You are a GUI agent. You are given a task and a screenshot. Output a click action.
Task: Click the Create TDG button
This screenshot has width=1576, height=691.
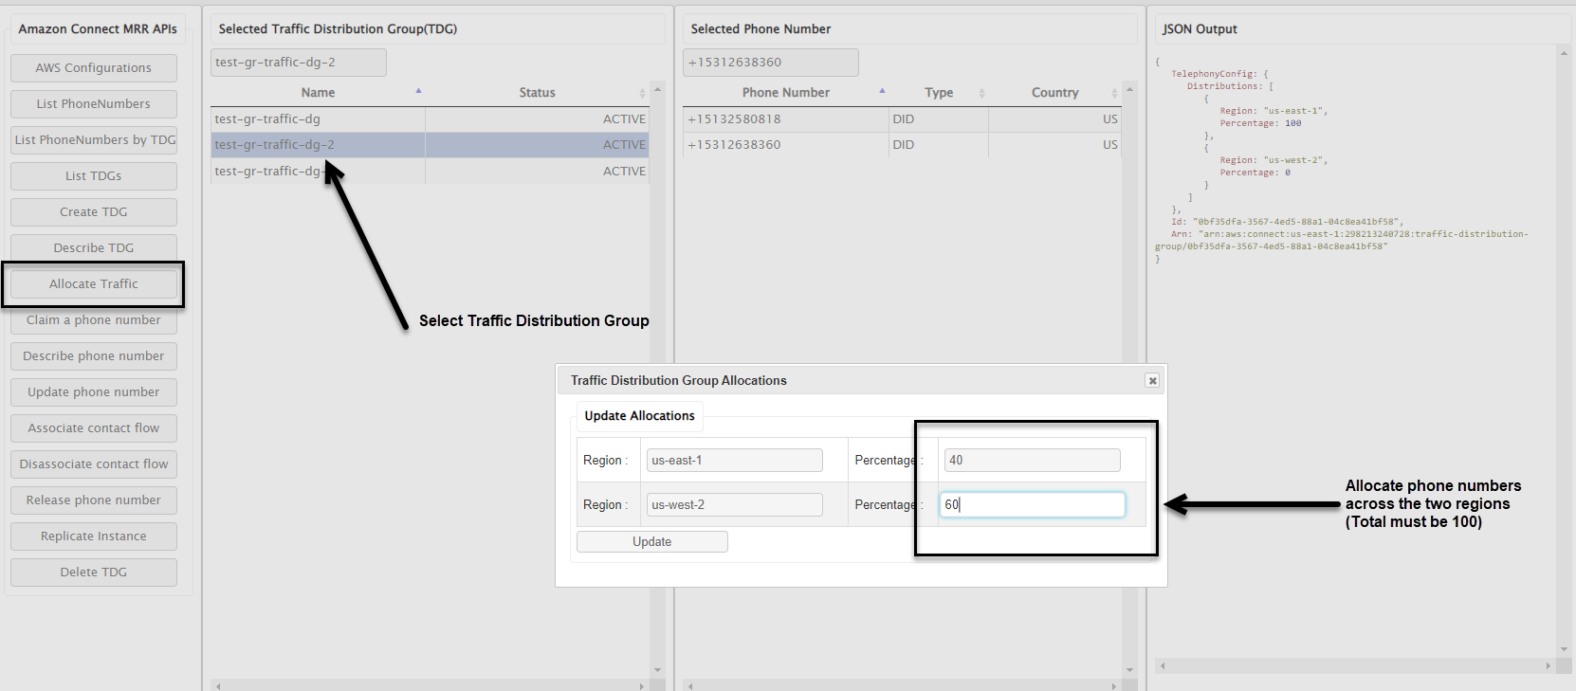tap(94, 212)
